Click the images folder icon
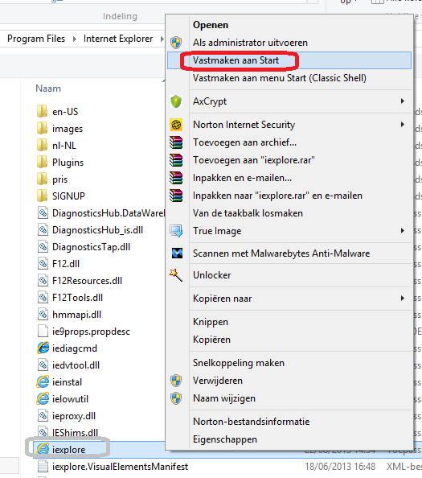422x478 pixels. click(x=42, y=128)
